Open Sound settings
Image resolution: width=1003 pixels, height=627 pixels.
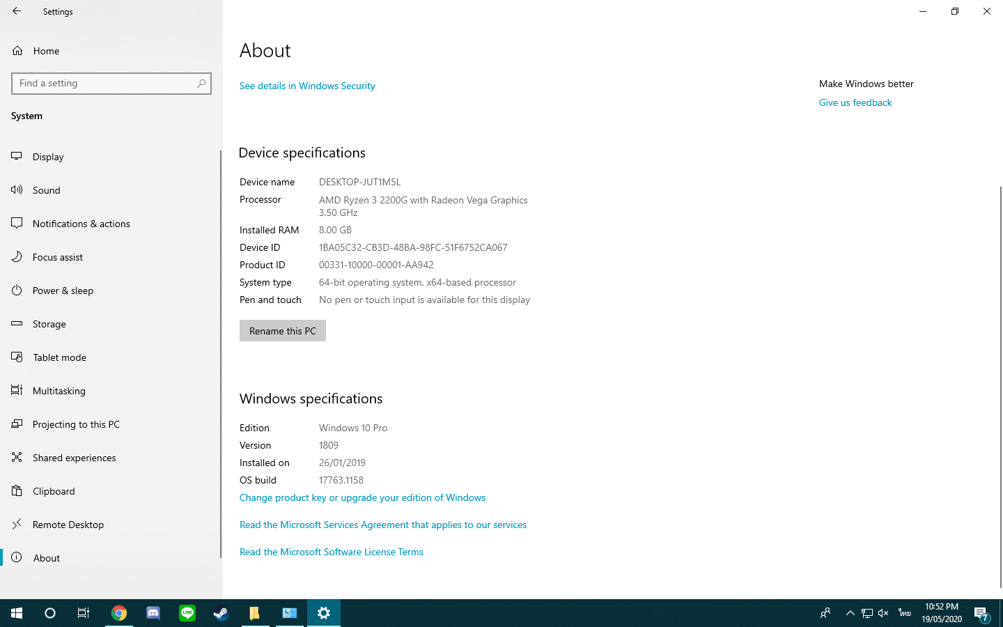click(111, 190)
